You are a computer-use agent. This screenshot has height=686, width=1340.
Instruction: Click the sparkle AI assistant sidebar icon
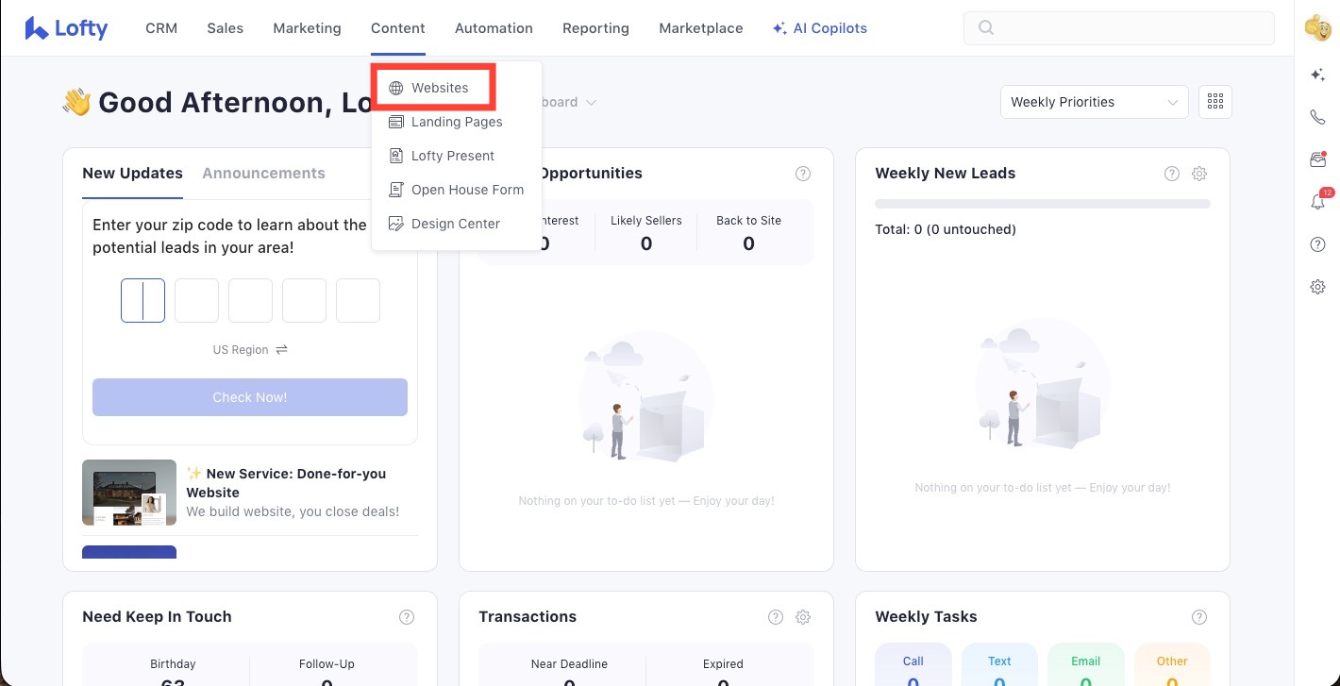coord(1318,75)
